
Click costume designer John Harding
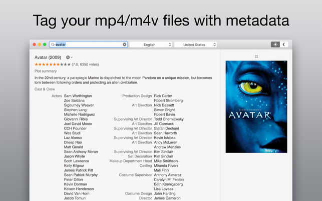[x=165, y=193]
